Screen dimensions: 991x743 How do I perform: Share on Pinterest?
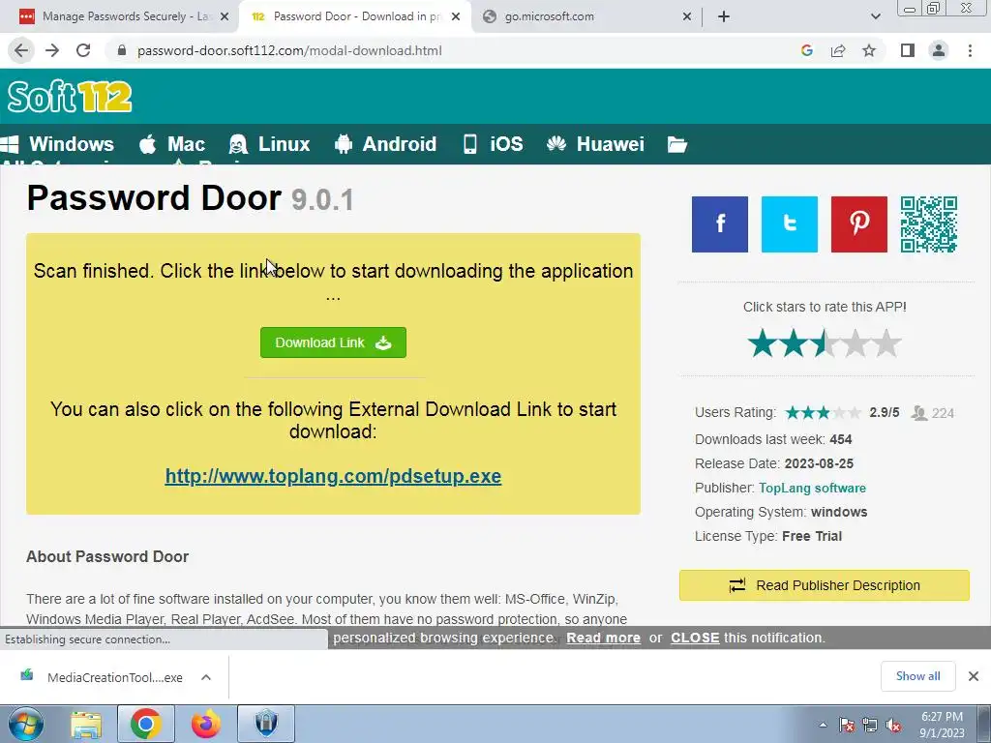(859, 224)
